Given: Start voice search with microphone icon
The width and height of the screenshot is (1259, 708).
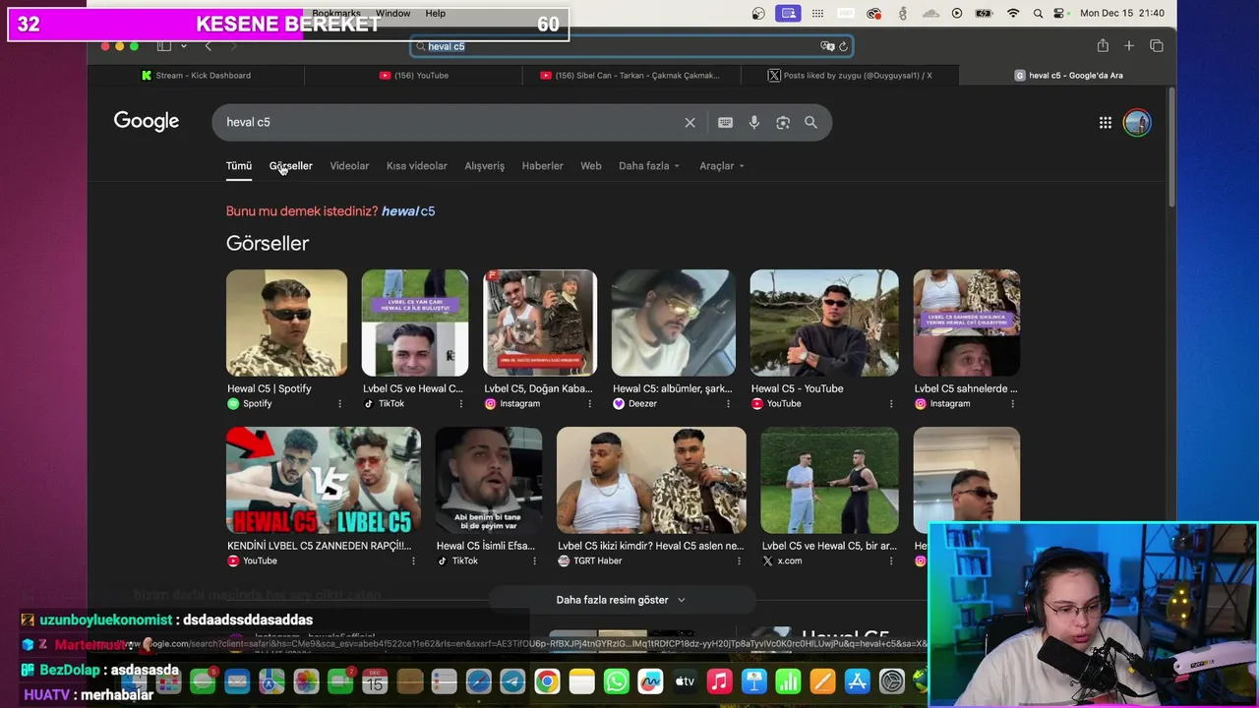Looking at the screenshot, I should [754, 123].
